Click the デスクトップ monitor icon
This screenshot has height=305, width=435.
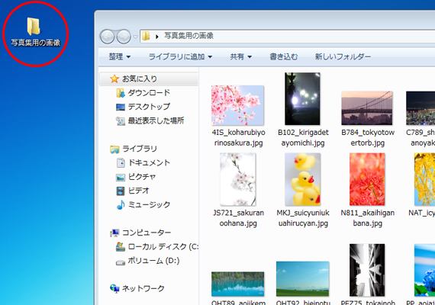(x=121, y=107)
